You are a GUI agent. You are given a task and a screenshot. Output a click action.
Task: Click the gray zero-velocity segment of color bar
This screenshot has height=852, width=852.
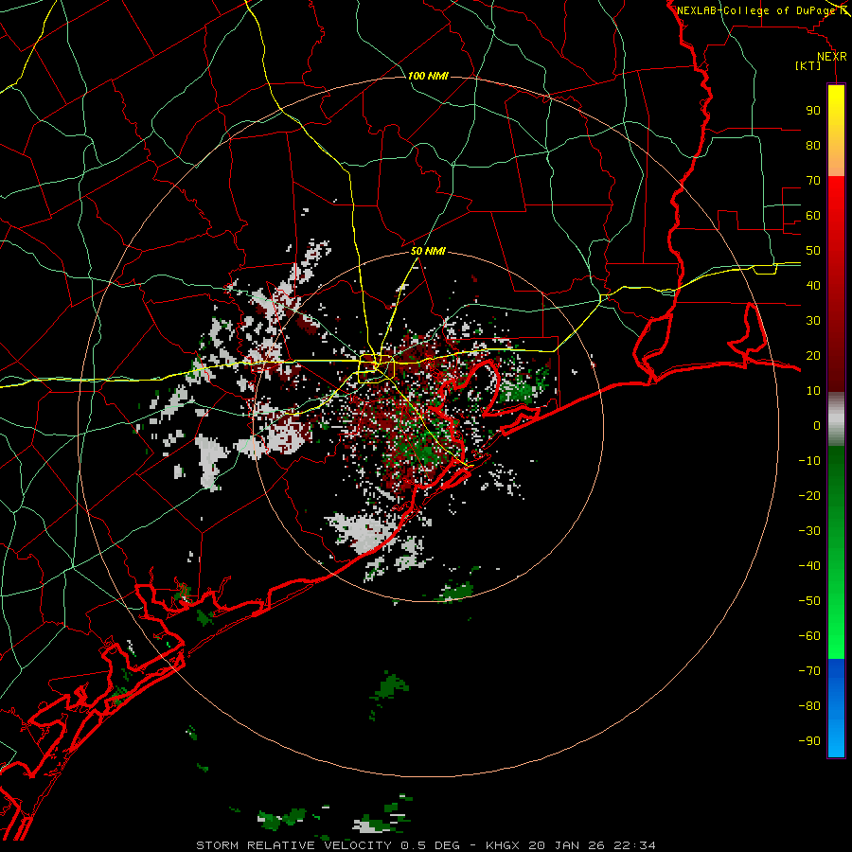(x=836, y=418)
